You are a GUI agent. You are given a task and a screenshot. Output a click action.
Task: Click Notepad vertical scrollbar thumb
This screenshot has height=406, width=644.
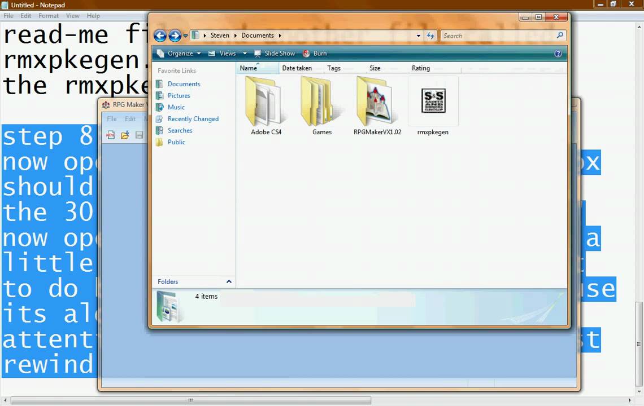[x=639, y=343]
